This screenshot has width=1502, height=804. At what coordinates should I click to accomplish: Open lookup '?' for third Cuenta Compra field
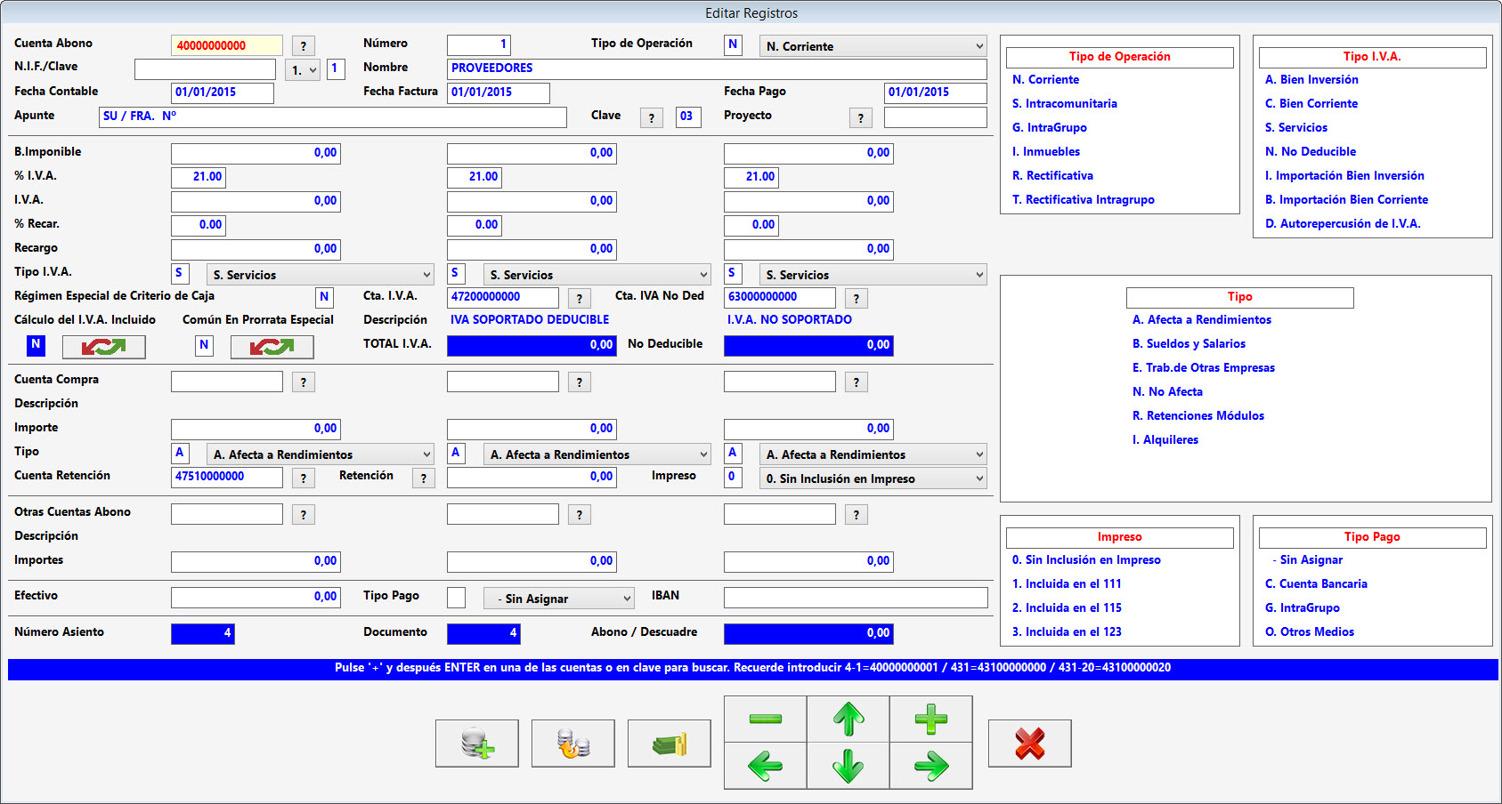click(x=857, y=382)
